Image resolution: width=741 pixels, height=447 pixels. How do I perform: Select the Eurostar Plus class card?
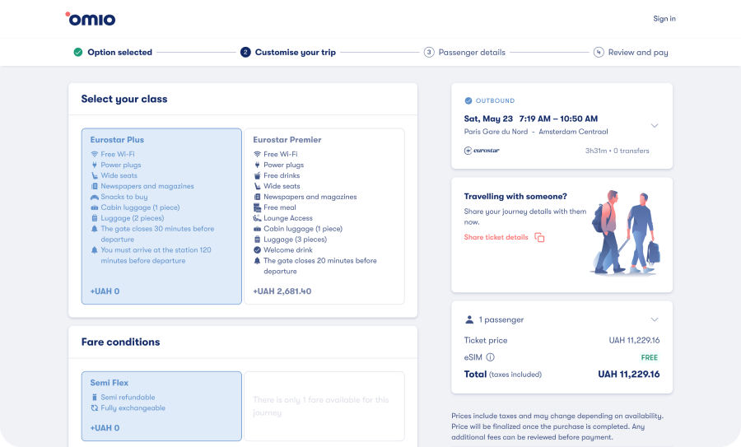[161, 216]
